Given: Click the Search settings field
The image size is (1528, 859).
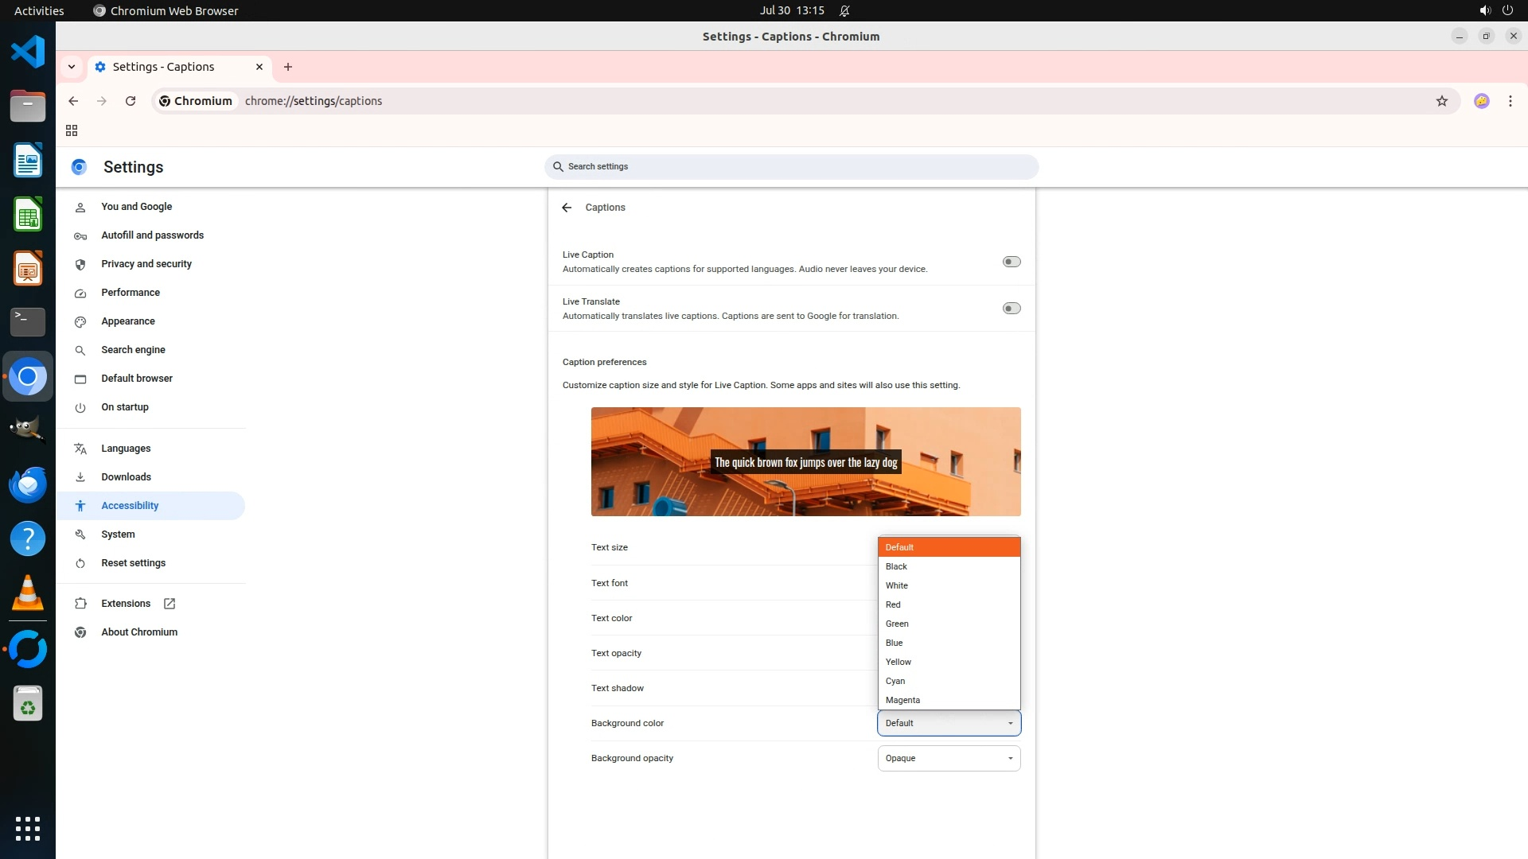Looking at the screenshot, I should 792,167.
